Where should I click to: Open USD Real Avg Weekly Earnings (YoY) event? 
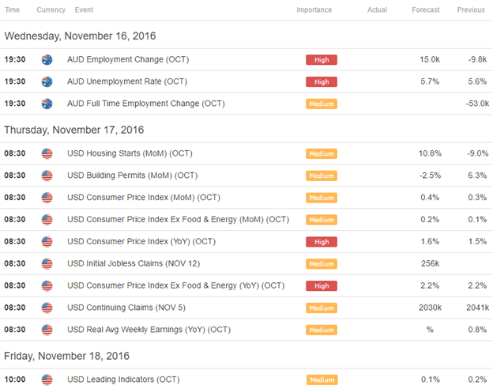[x=149, y=330]
